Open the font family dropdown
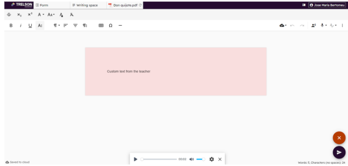Viewport: 348px width, 166px height. 41,15
